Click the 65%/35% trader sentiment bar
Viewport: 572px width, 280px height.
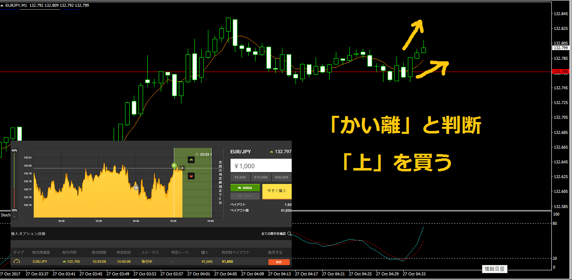(x=14, y=180)
